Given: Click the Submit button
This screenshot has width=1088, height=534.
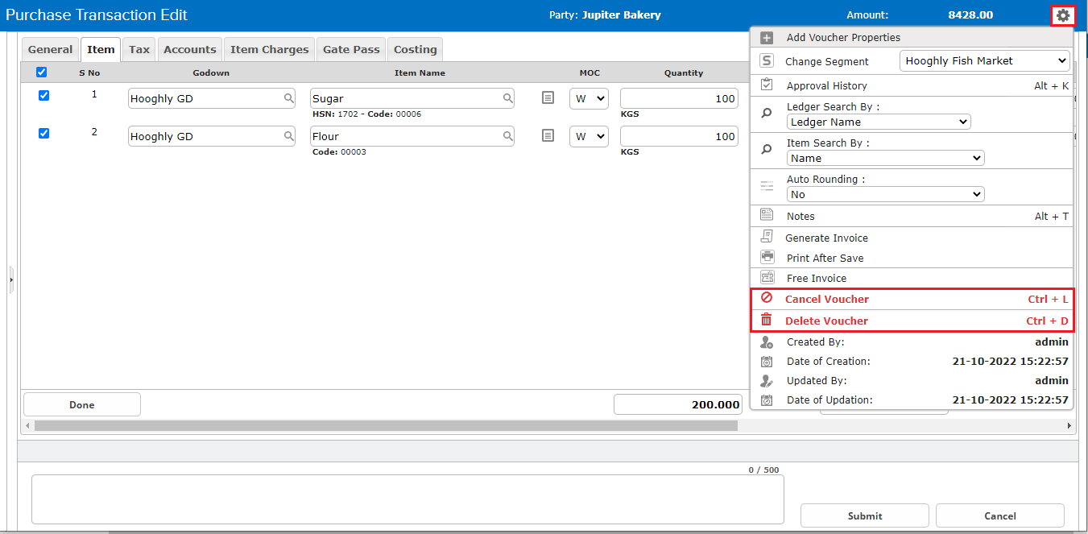Looking at the screenshot, I should click(864, 515).
